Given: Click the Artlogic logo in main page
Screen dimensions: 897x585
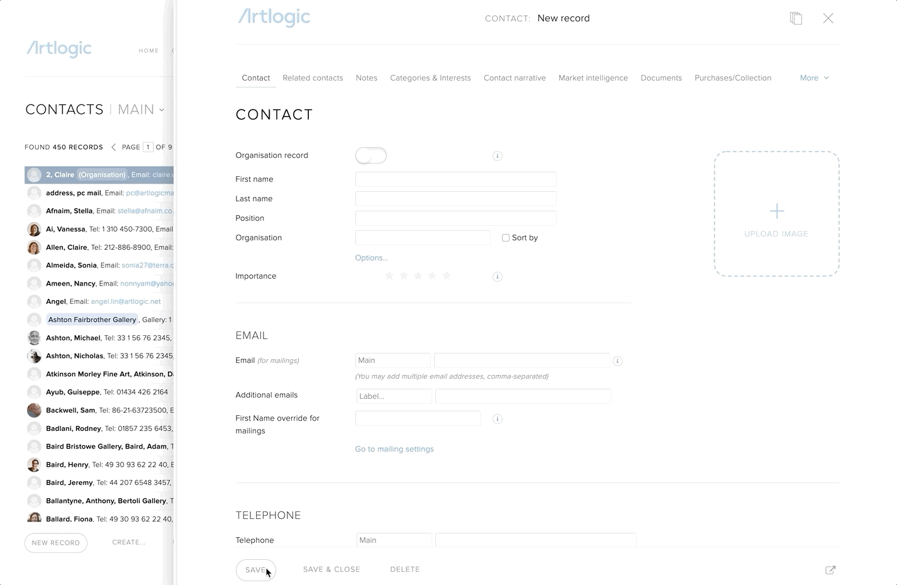Looking at the screenshot, I should pos(59,48).
